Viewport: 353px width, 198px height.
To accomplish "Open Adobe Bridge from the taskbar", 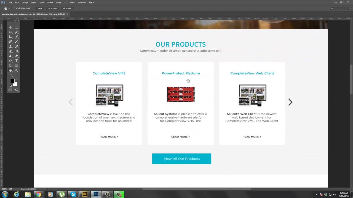I will (x=85, y=194).
